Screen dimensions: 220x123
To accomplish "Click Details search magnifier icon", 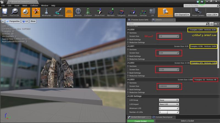I will (x=207, y=24).
